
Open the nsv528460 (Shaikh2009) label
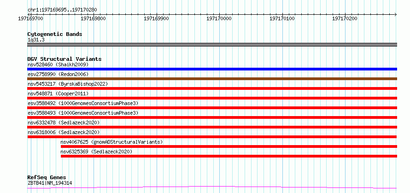[x=58, y=64]
